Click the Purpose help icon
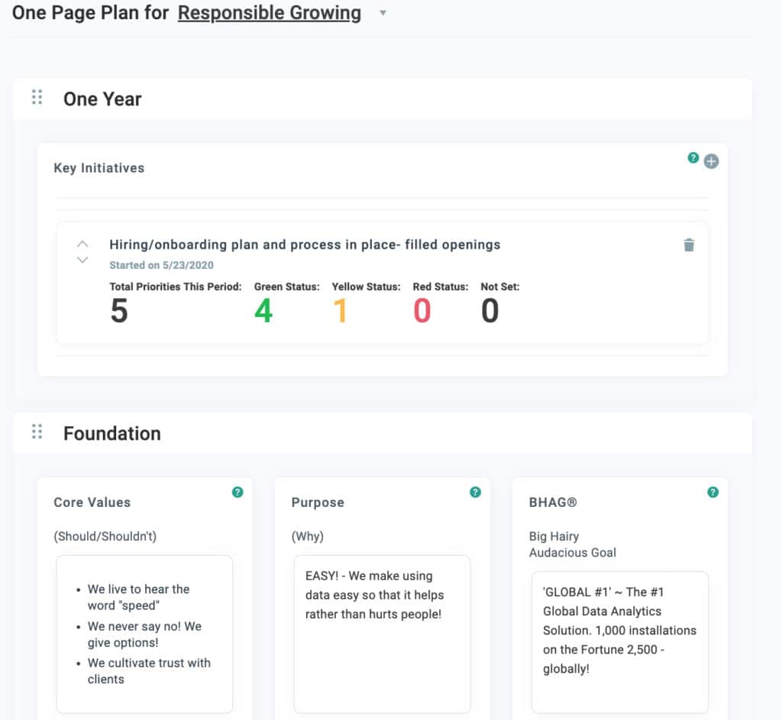The height and width of the screenshot is (720, 782). tap(475, 492)
